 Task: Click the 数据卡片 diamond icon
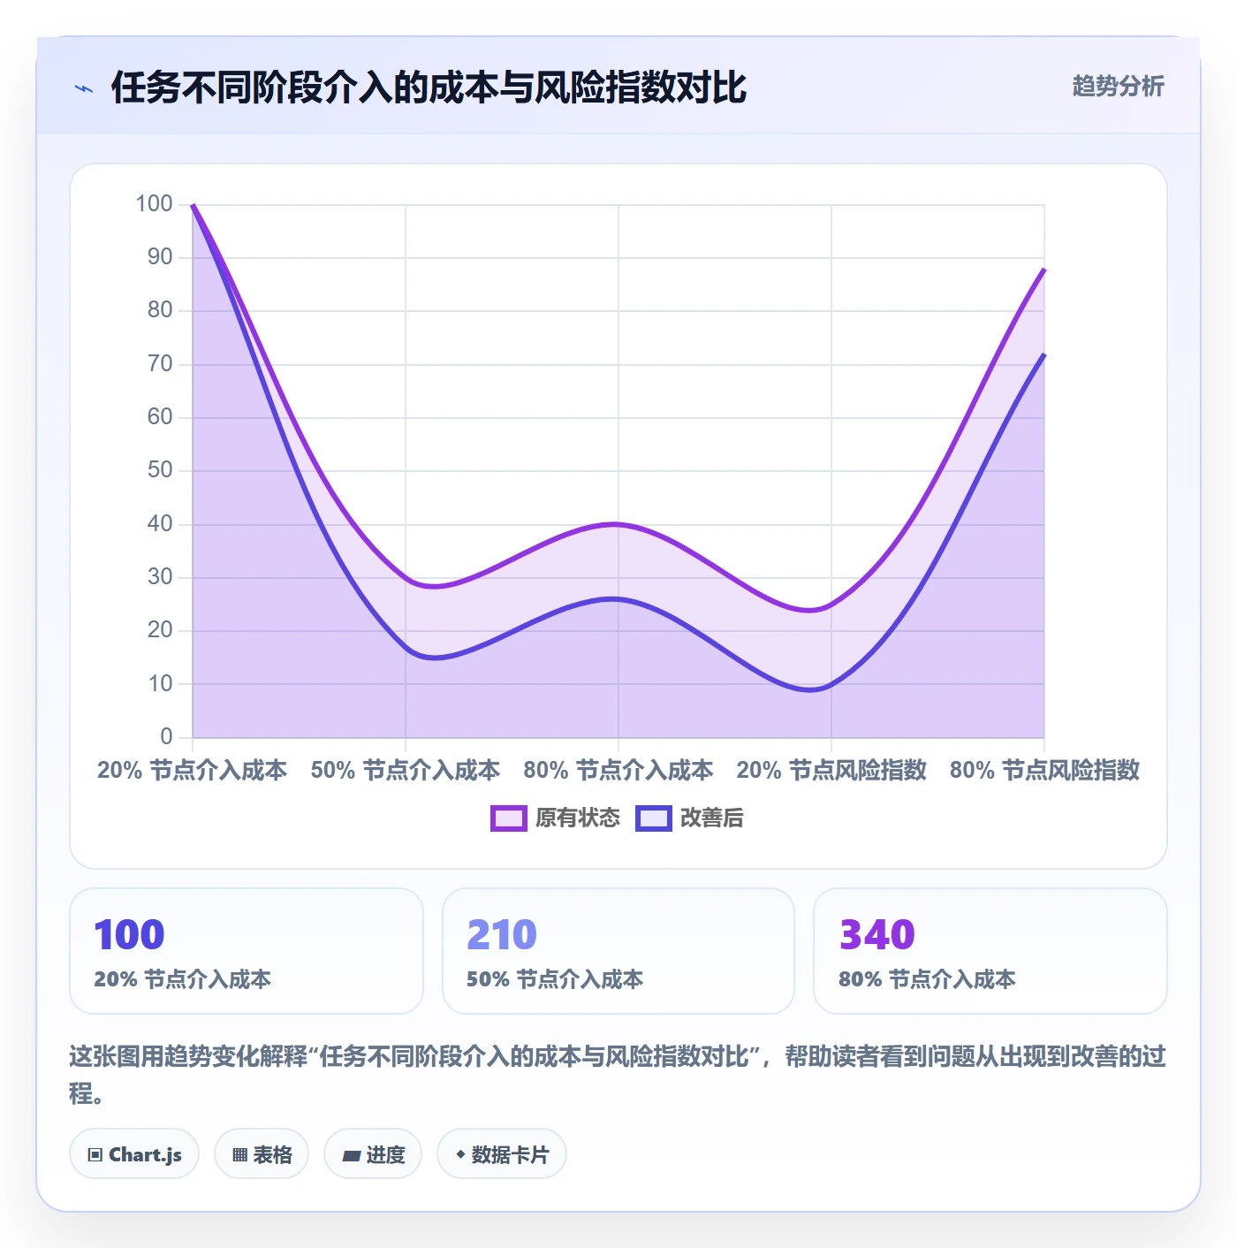[x=460, y=1154]
